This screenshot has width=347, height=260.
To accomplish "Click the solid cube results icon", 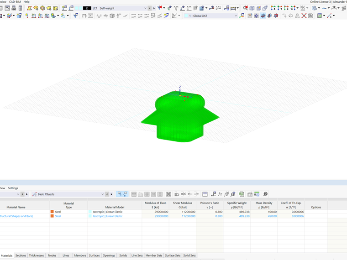I will tap(112, 16).
